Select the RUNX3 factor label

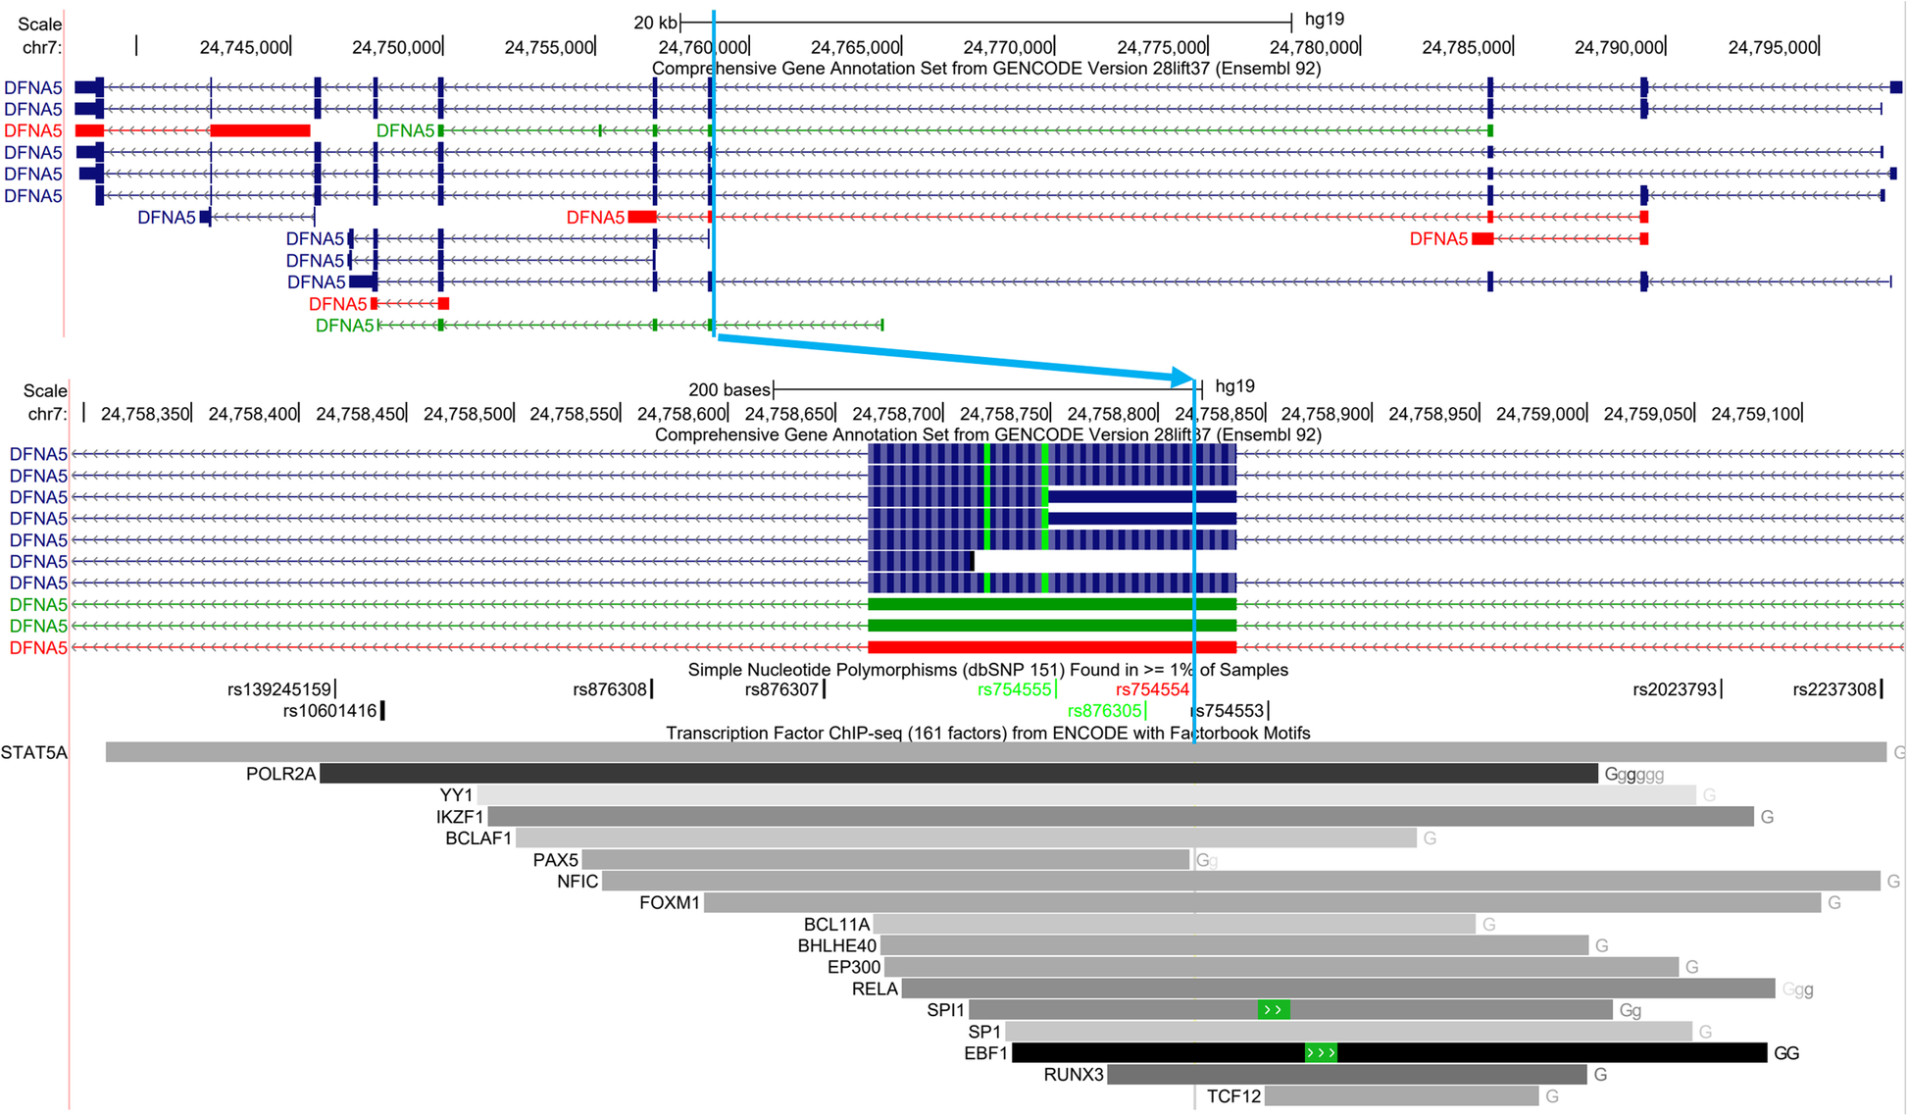click(1074, 1075)
